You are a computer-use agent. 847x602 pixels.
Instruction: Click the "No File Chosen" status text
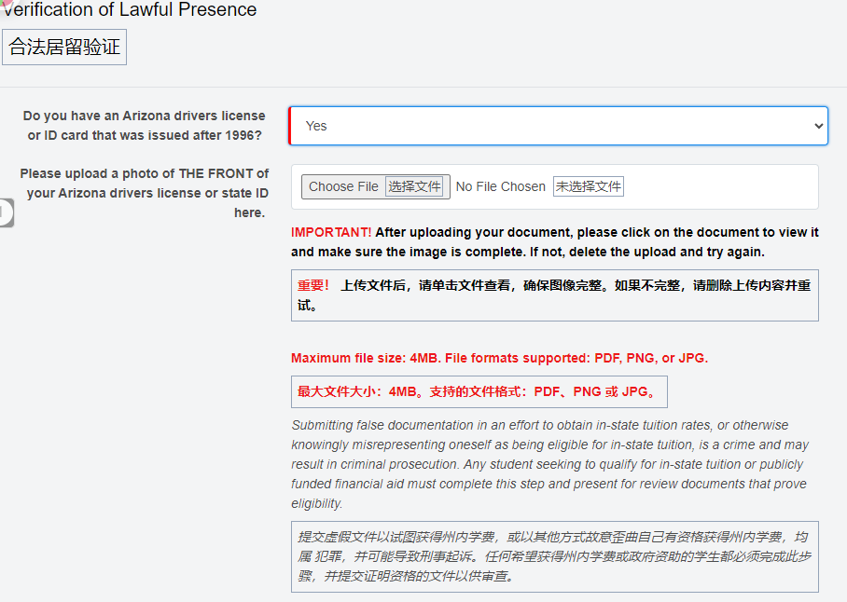[501, 186]
